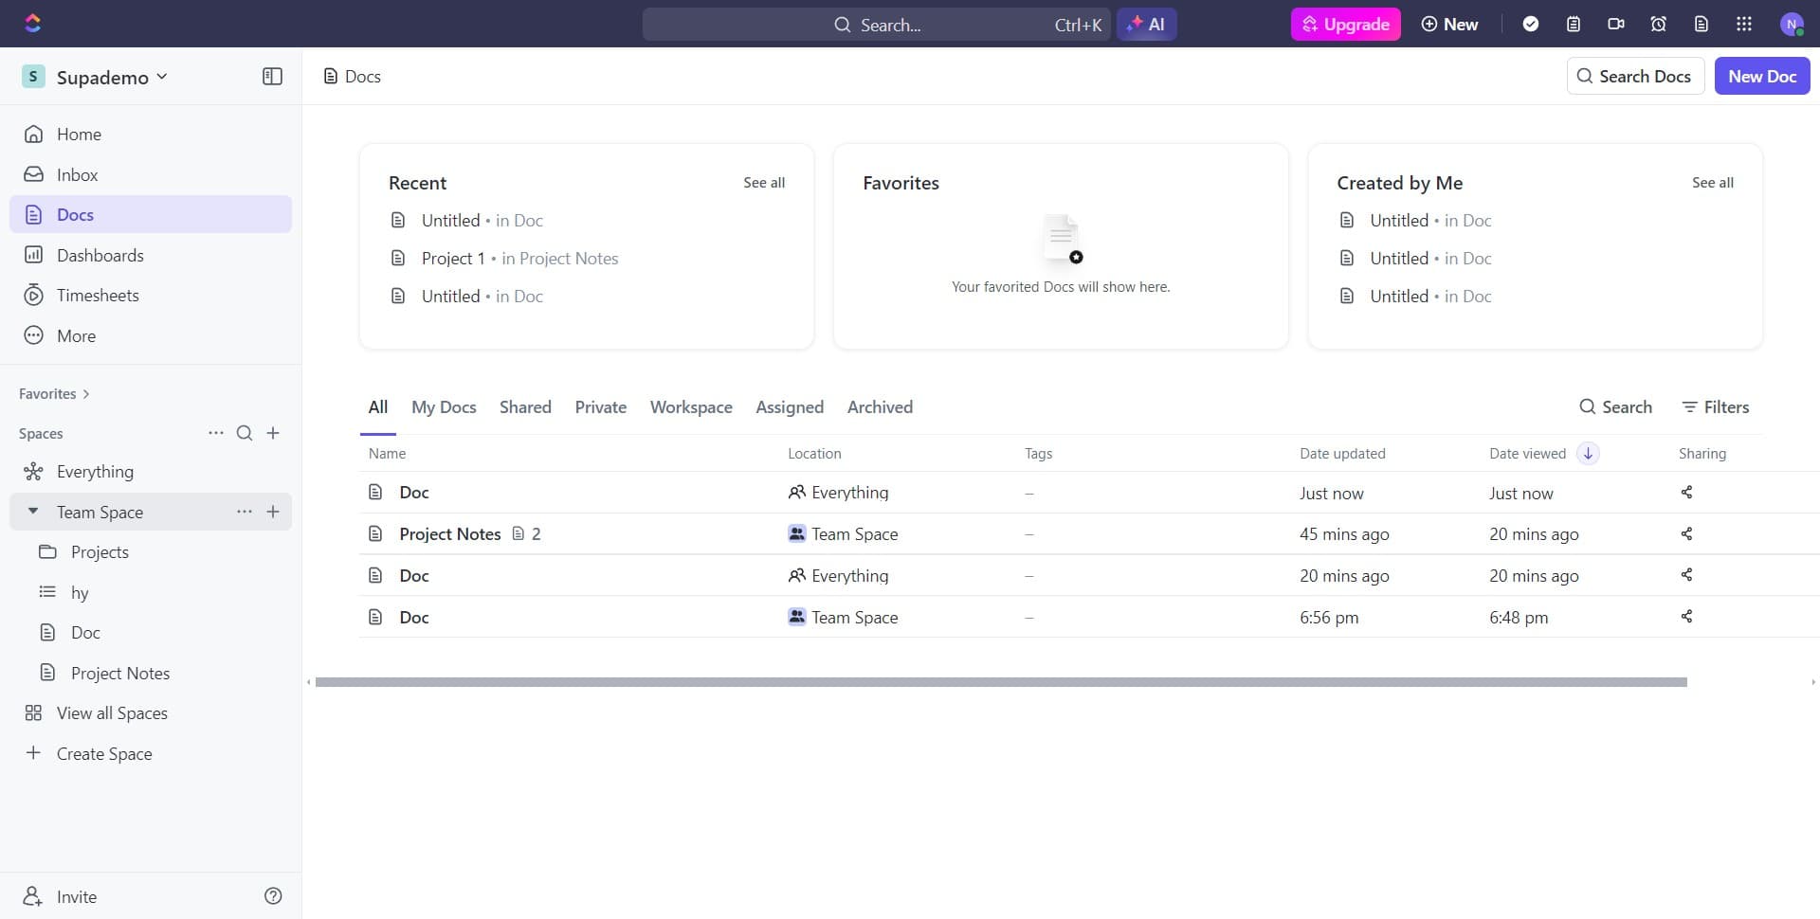Click the checkmark status icon in top bar
Screen dimensions: 1820x919
pyautogui.click(x=1531, y=24)
